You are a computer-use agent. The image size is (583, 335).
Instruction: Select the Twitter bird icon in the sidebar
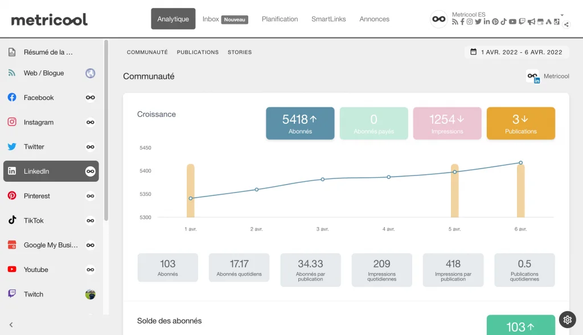coord(12,146)
